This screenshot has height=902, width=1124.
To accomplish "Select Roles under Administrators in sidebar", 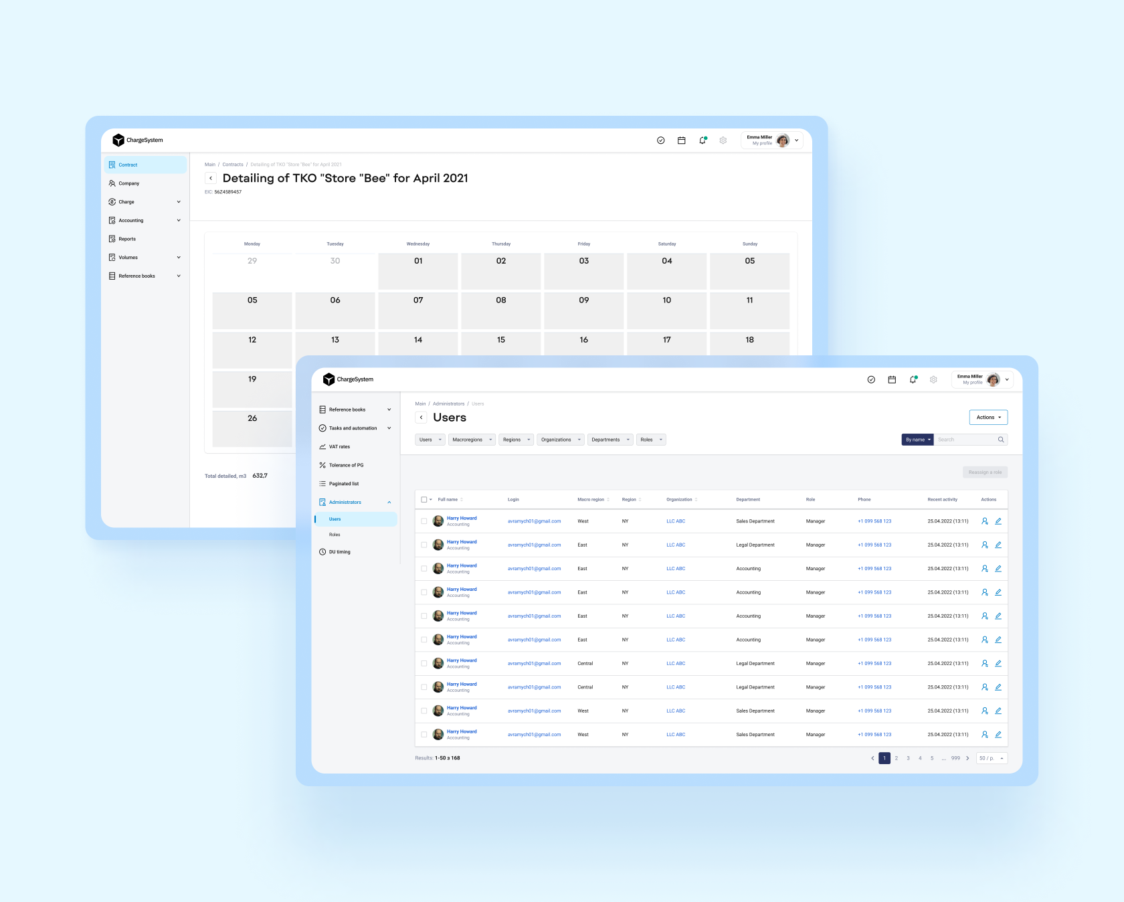I will 335,535.
